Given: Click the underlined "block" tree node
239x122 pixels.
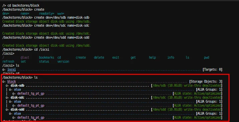Looking at the screenshot, I should (x=12, y=81).
